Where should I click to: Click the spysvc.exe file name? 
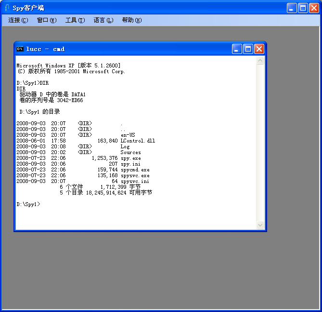coord(135,176)
